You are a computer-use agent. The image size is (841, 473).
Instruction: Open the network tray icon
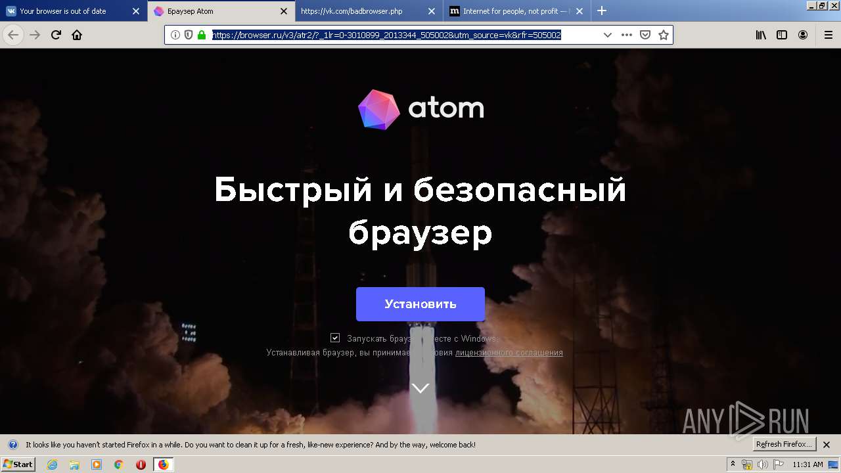point(747,464)
